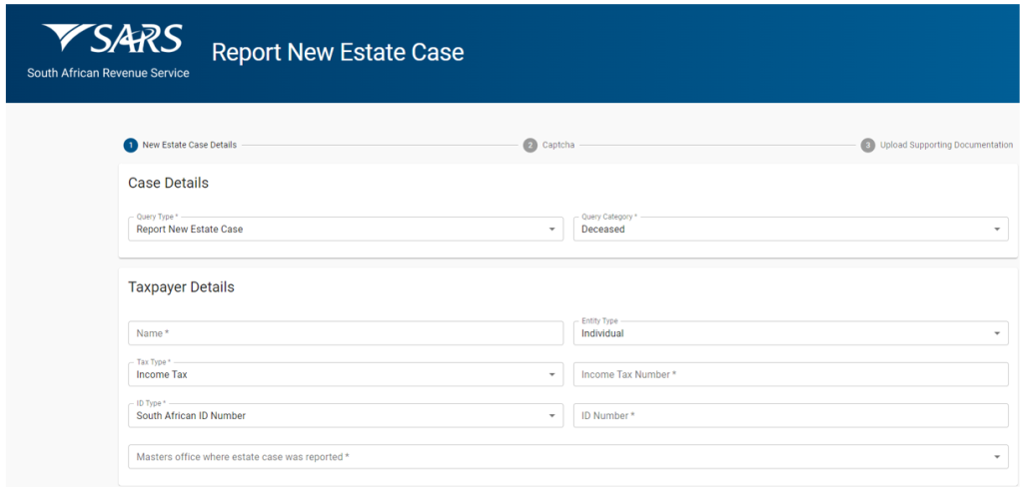
Task: Click the SARS logo in the header
Action: click(113, 40)
